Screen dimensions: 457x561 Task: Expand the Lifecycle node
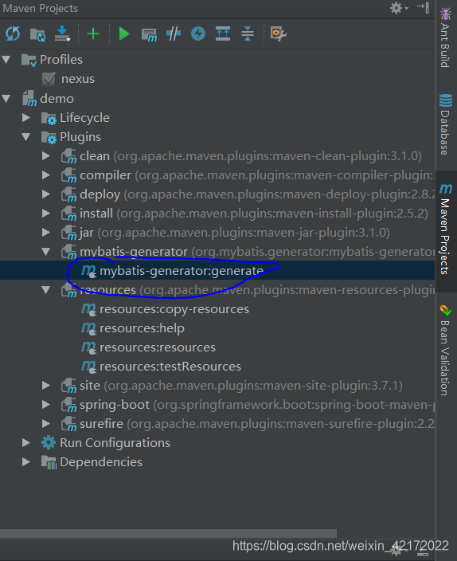click(26, 118)
